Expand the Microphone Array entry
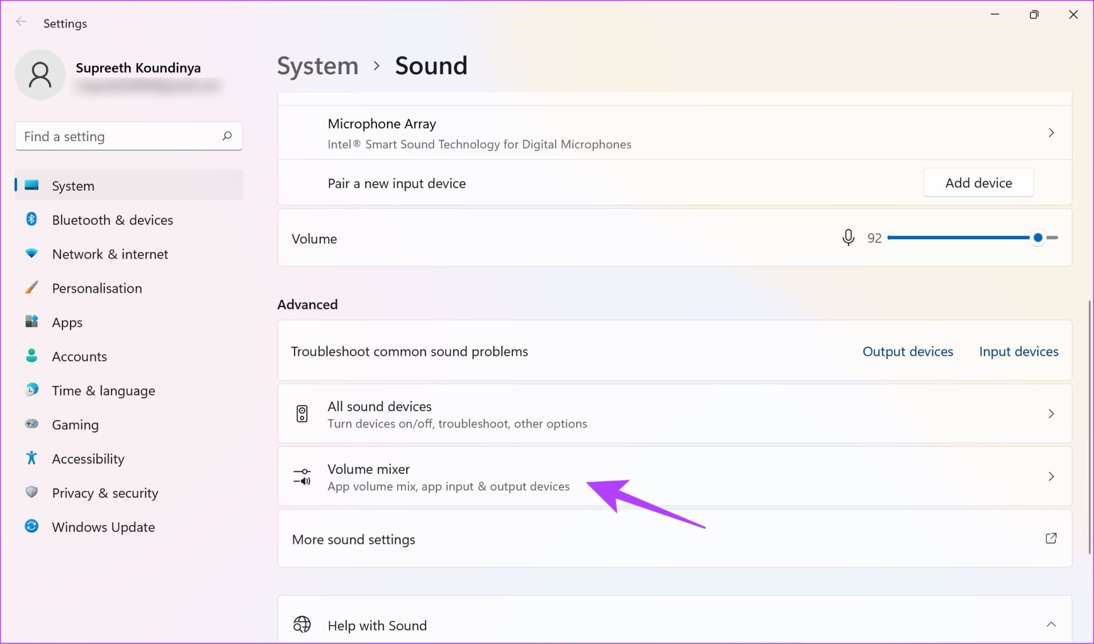 pos(1051,133)
